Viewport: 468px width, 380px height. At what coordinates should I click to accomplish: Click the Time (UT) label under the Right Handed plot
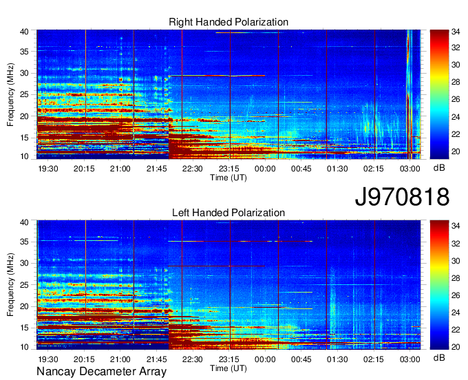pyautogui.click(x=228, y=178)
